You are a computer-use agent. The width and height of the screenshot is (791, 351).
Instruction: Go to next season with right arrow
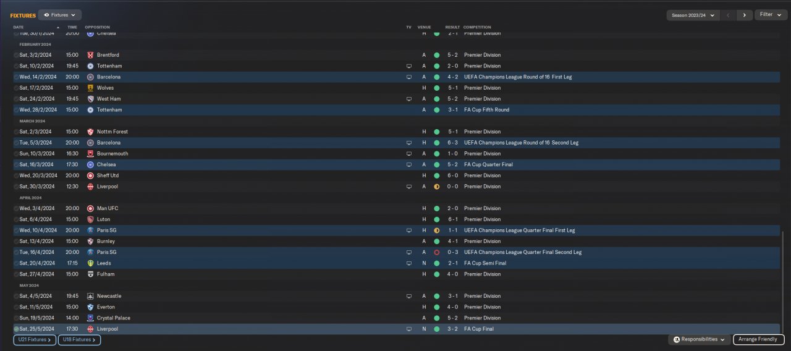pyautogui.click(x=744, y=15)
